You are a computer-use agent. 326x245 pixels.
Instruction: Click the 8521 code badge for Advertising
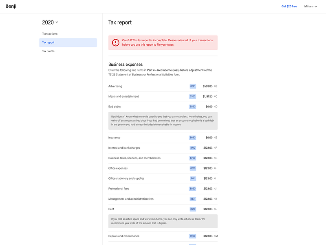[193, 86]
